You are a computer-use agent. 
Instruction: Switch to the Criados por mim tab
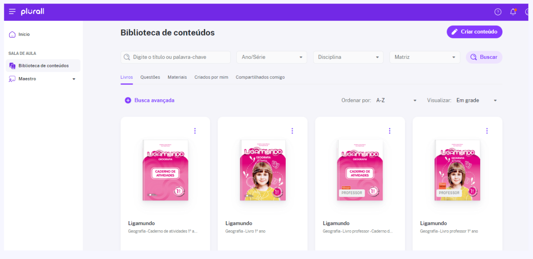coord(211,77)
